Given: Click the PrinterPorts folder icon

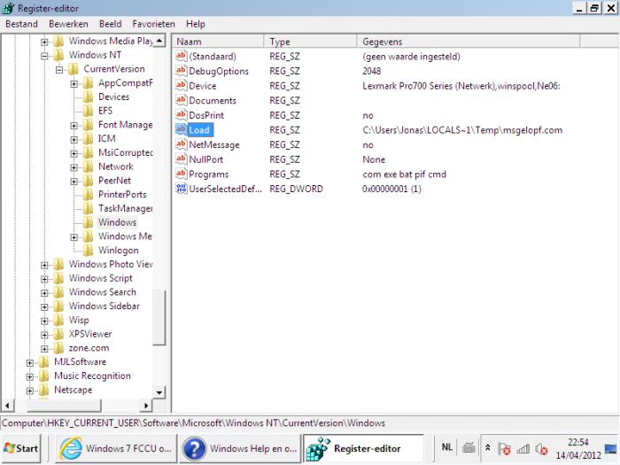Looking at the screenshot, I should 88,194.
